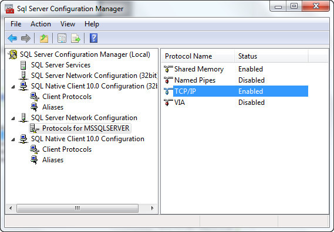Open the Action menu
334x232 pixels.
click(41, 24)
